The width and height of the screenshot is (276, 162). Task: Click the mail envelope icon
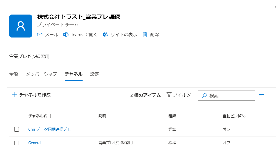point(40,34)
